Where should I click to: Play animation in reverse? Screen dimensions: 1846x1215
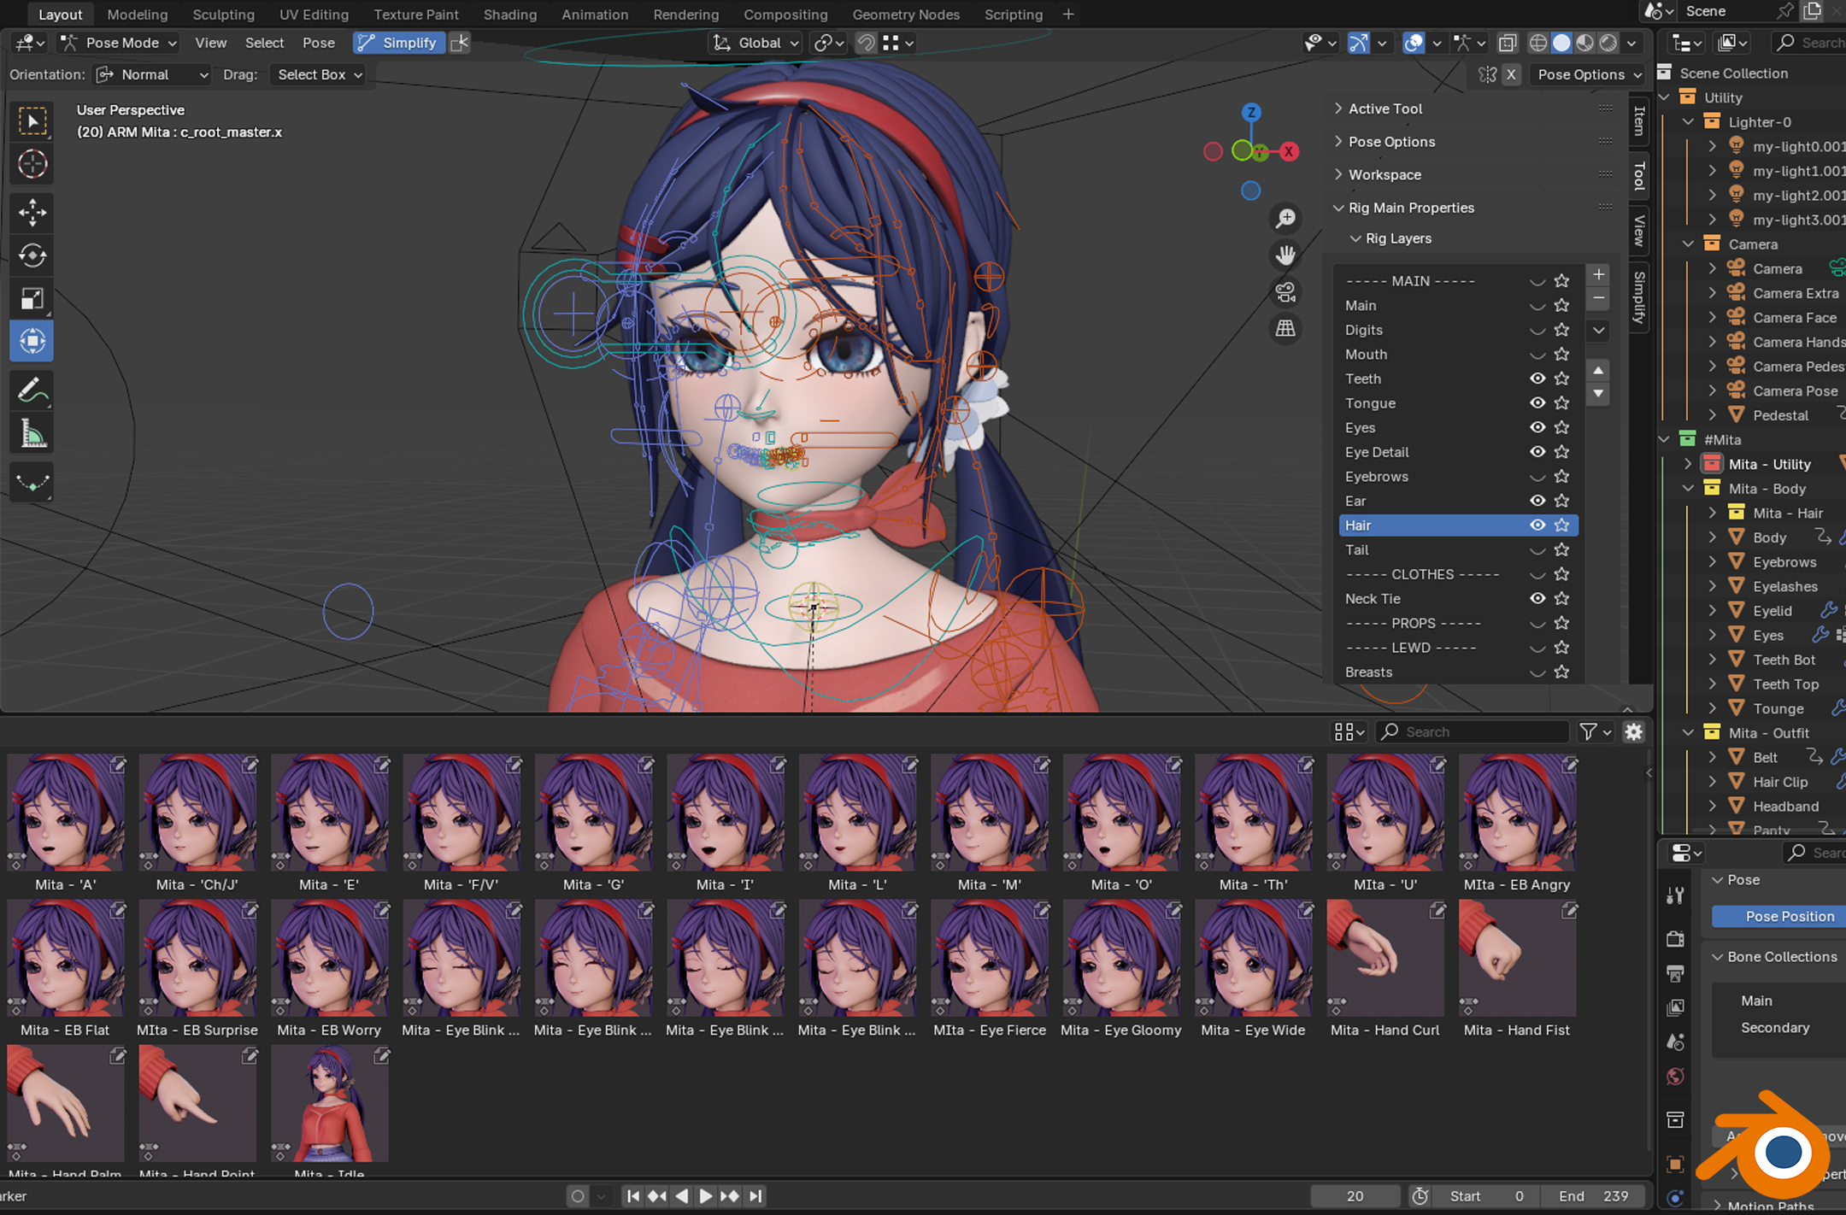(x=681, y=1196)
